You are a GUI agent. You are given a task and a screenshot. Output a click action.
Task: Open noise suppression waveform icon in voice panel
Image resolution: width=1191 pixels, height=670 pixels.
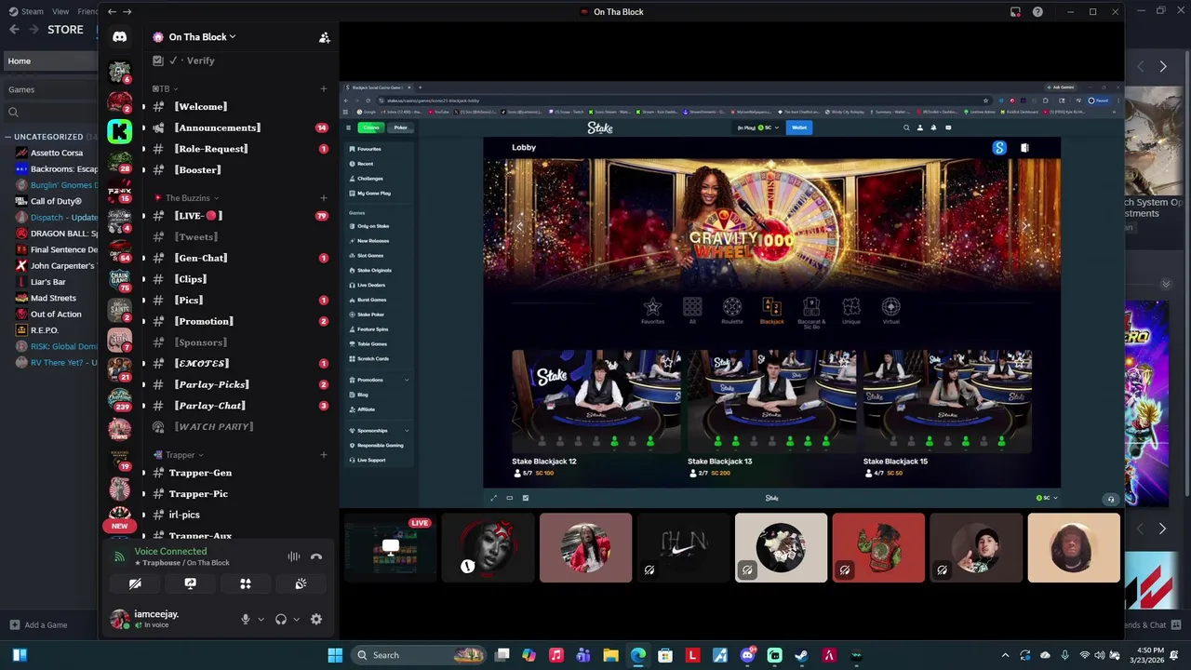[x=294, y=556]
